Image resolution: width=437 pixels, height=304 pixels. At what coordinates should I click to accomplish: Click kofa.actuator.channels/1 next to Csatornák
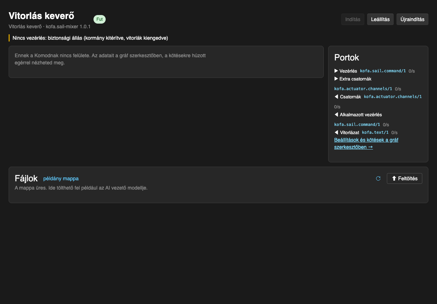[x=393, y=97]
